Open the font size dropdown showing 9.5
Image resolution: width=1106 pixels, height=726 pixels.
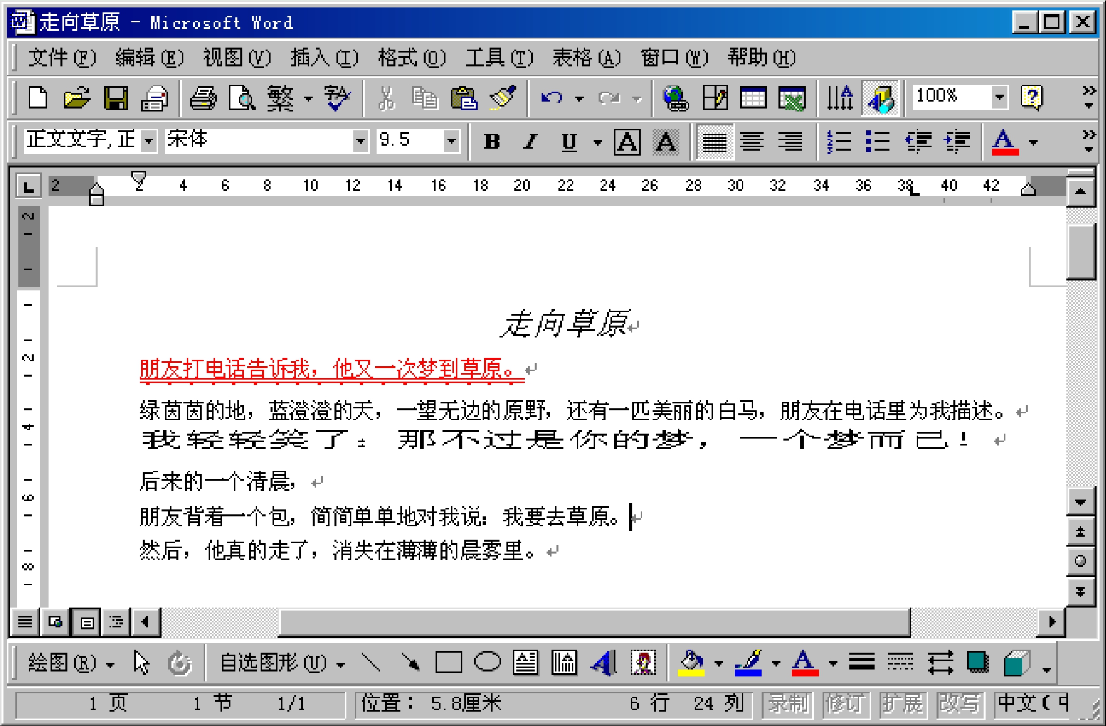(451, 141)
